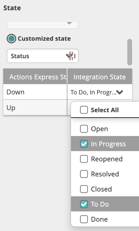The width and height of the screenshot is (139, 231).
Task: Click the In Progress option label
Action: click(108, 144)
